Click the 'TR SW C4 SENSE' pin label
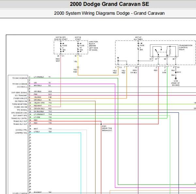196x194 pixels. click(x=20, y=78)
